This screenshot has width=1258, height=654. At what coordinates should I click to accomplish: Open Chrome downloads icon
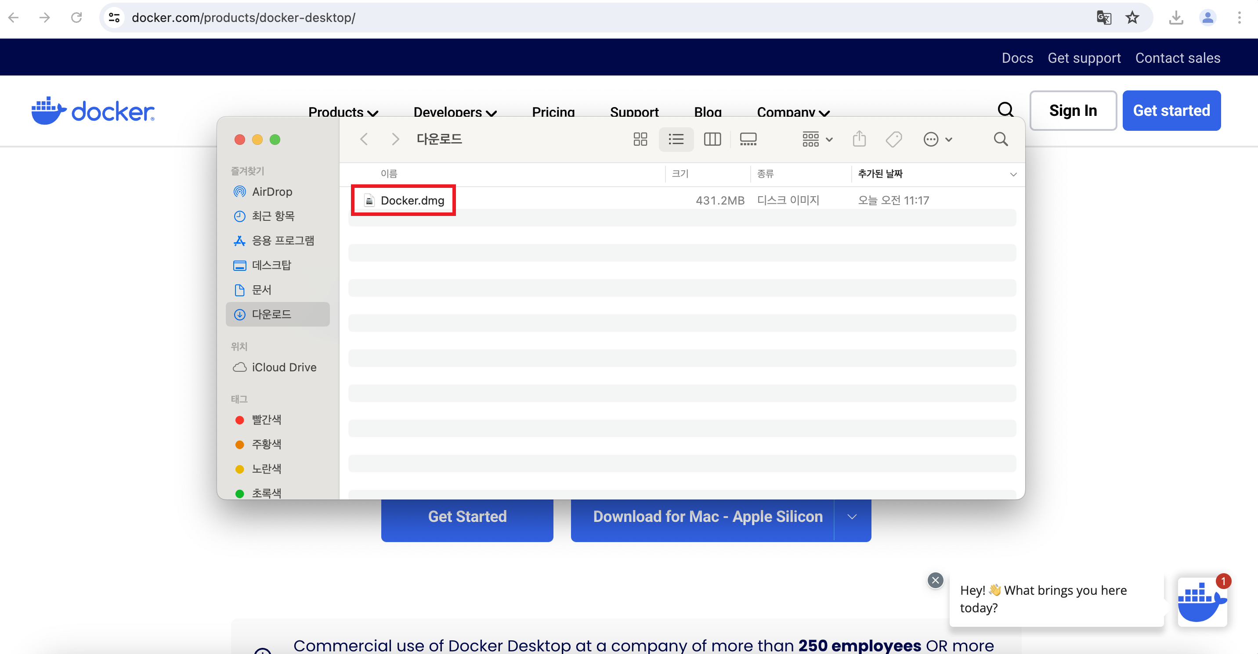pyautogui.click(x=1176, y=18)
